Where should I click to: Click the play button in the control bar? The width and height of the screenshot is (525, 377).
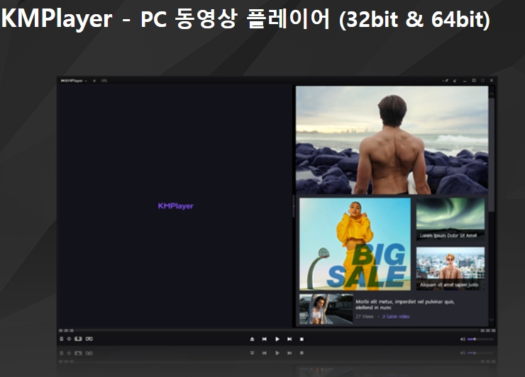pos(277,339)
